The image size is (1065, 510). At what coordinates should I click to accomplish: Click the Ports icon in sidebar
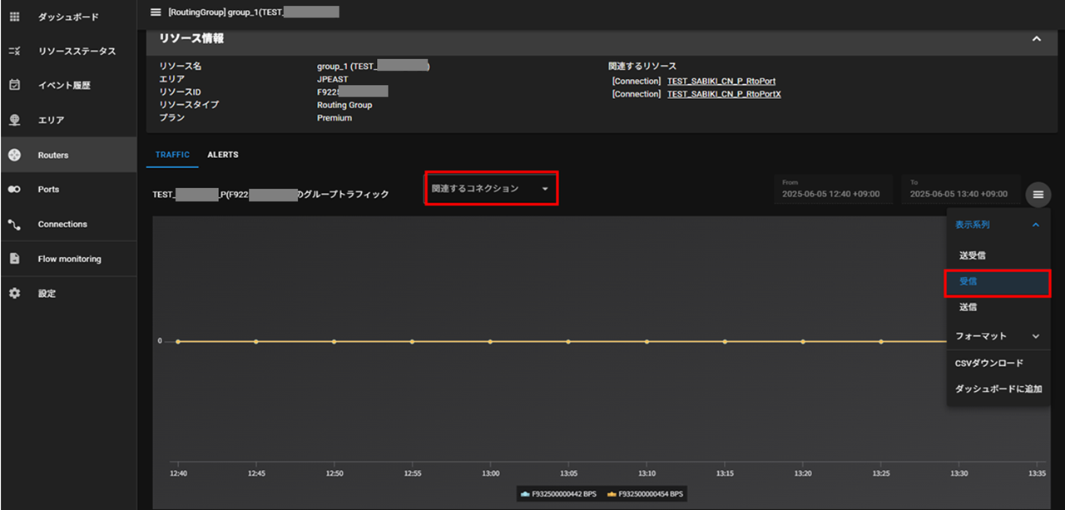14,190
